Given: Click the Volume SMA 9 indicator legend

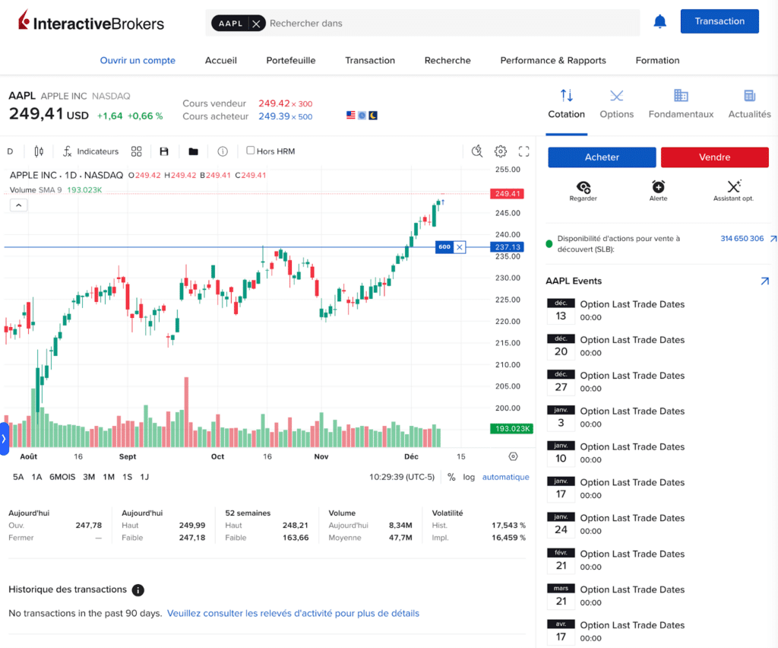Looking at the screenshot, I should (55, 190).
